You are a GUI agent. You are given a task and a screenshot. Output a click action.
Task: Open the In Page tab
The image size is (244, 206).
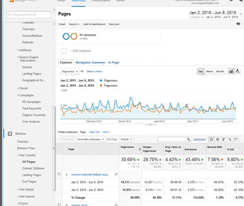tap(114, 62)
